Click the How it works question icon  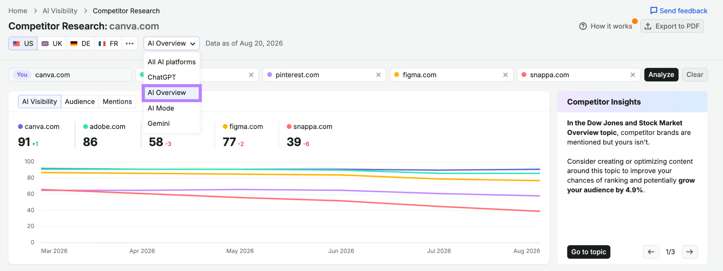pyautogui.click(x=583, y=26)
